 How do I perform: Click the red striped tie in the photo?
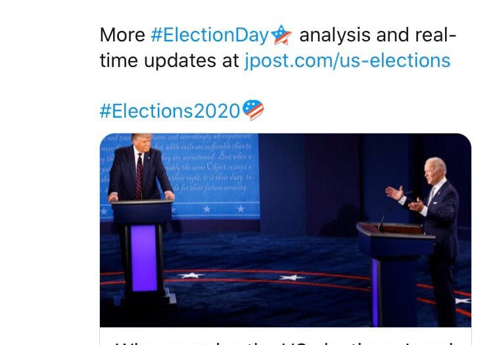(139, 177)
